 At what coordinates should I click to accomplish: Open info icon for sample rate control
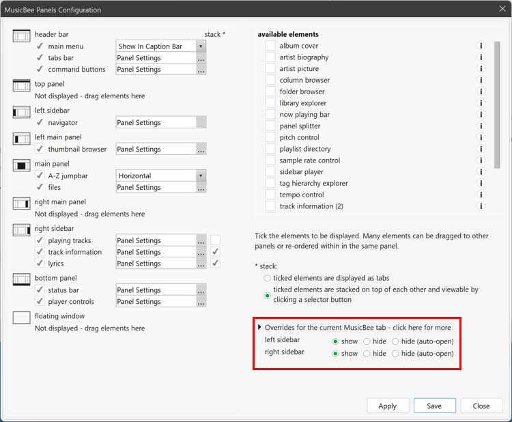click(481, 160)
